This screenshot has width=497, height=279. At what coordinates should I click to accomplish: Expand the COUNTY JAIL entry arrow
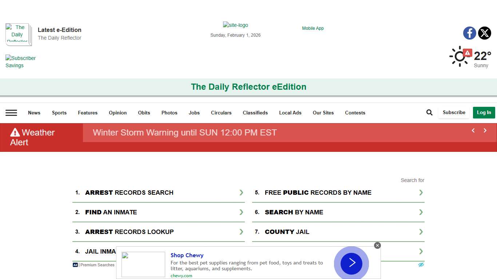[x=421, y=232]
